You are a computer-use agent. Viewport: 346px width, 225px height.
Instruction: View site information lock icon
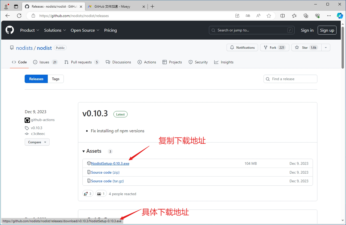click(33, 16)
